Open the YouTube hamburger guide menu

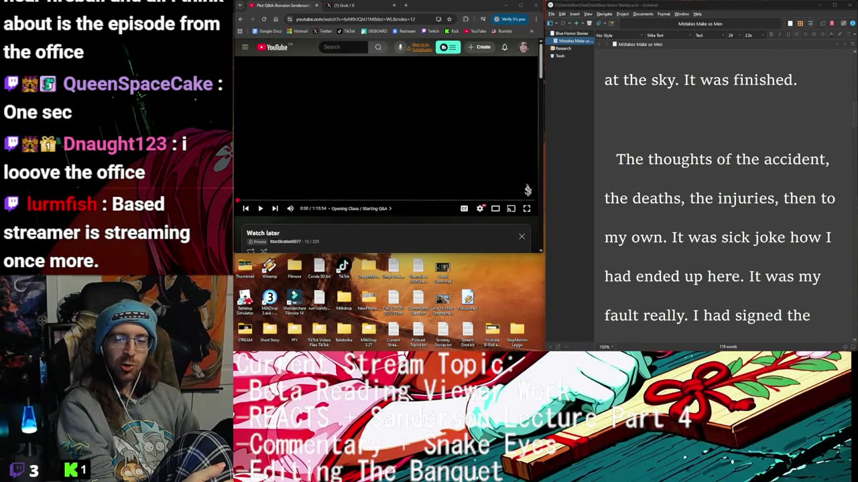245,47
